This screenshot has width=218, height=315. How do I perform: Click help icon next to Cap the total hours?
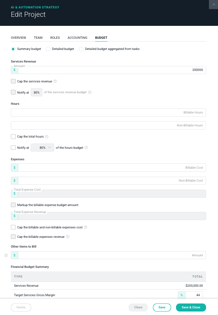47,137
